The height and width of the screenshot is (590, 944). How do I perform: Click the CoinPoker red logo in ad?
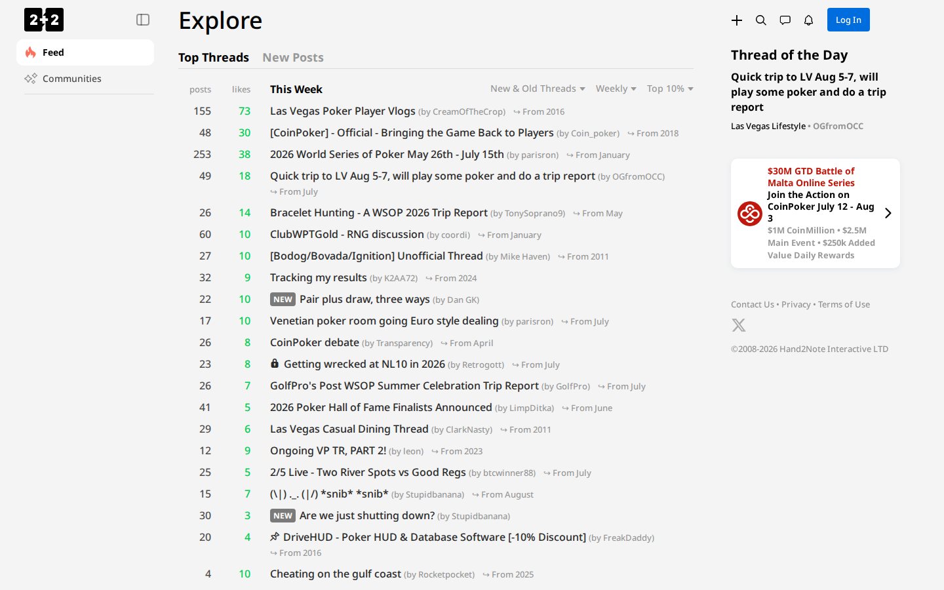750,214
